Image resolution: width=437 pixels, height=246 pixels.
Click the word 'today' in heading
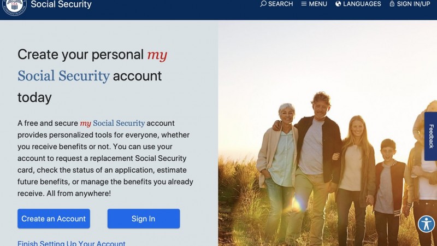click(x=34, y=98)
